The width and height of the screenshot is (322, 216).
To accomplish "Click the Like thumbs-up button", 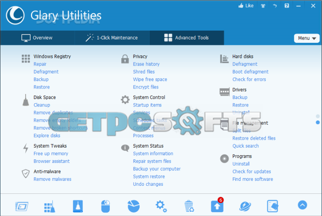I will 246,5.
